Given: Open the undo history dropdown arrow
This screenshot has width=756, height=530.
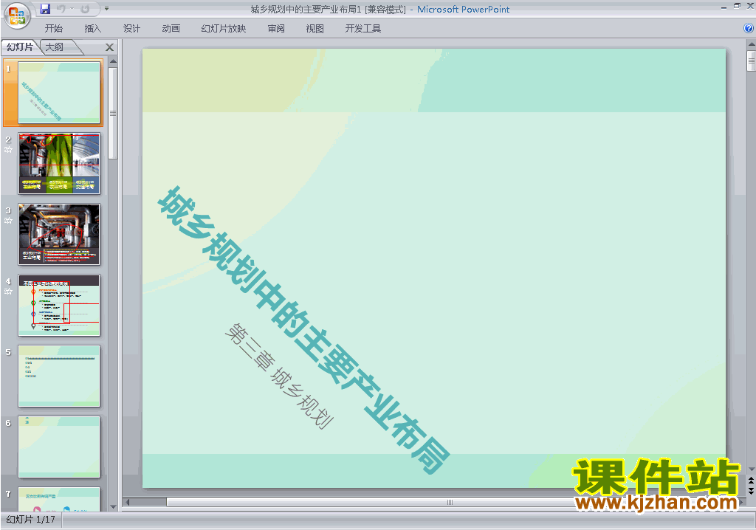Looking at the screenshot, I should pyautogui.click(x=72, y=9).
